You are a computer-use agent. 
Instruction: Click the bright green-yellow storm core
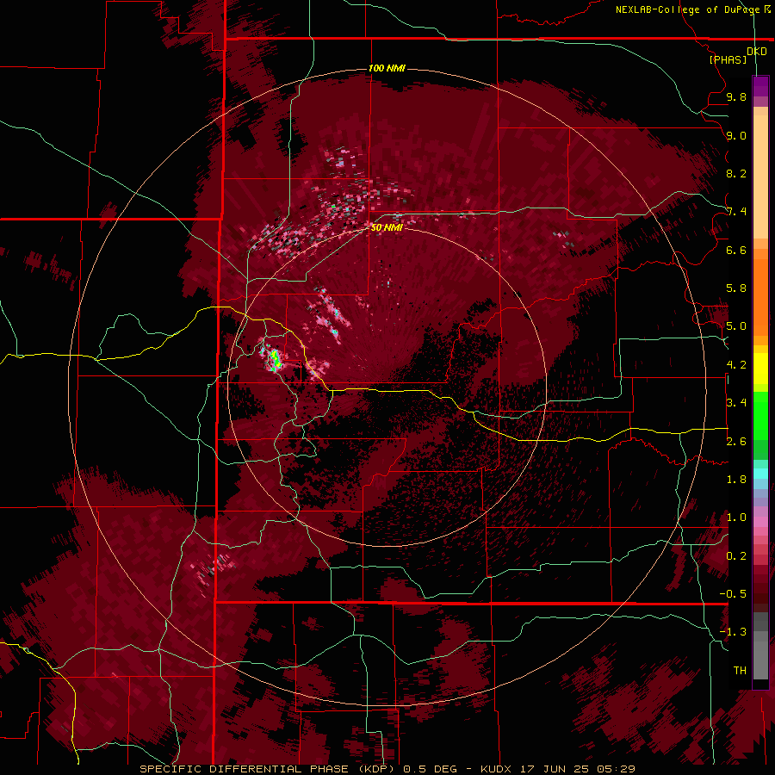pos(275,359)
